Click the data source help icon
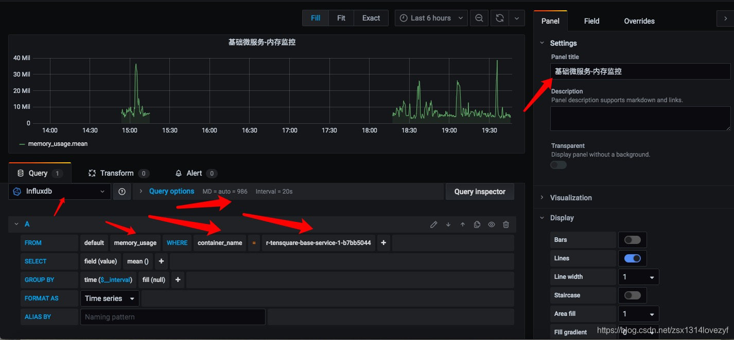 pyautogui.click(x=122, y=192)
